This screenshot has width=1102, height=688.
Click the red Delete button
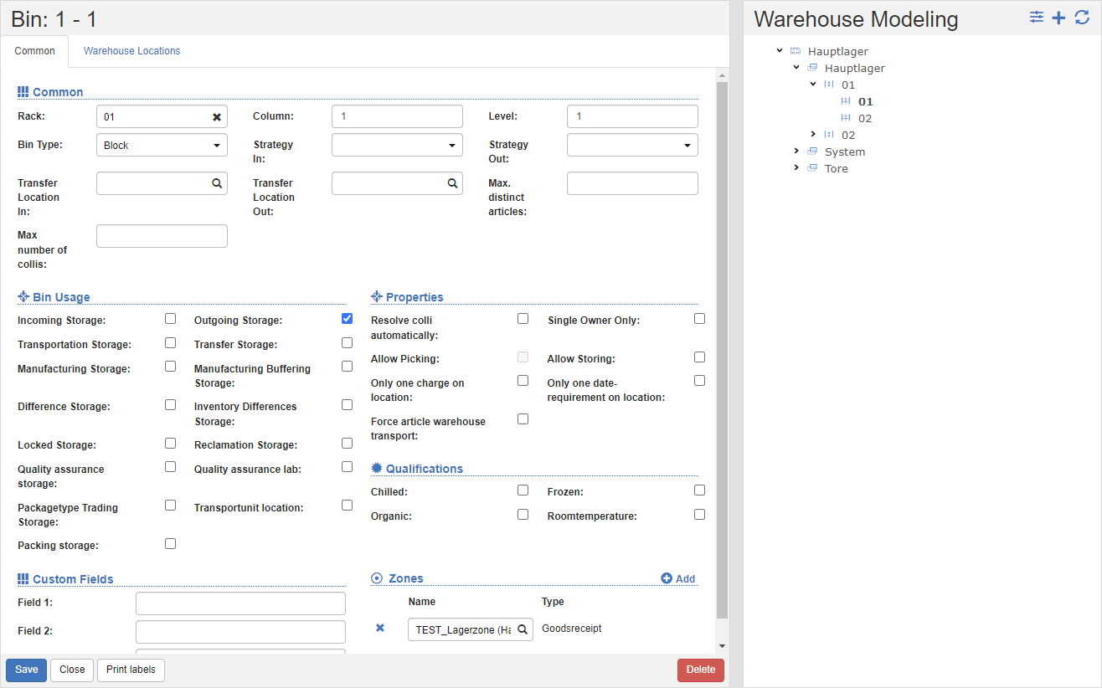pyautogui.click(x=700, y=670)
